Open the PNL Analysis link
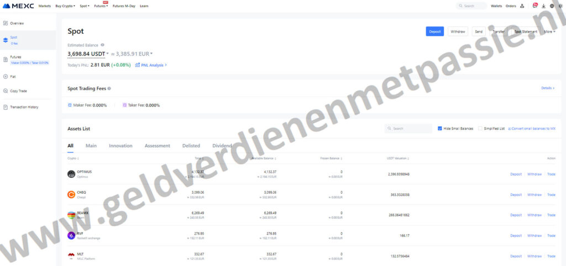 pyautogui.click(x=151, y=65)
